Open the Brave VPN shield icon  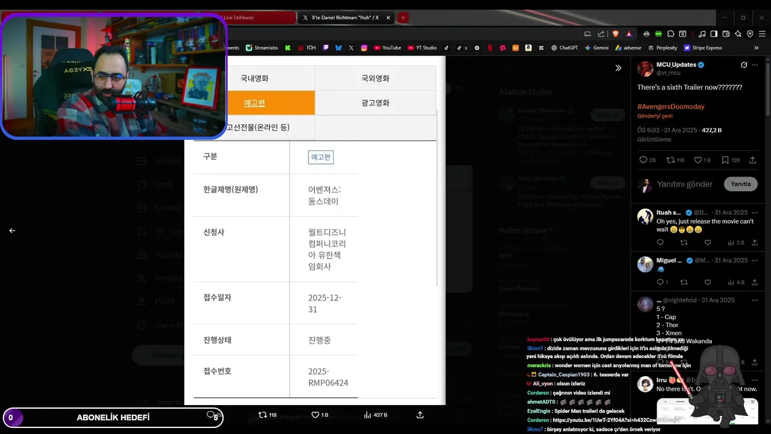coord(750,34)
